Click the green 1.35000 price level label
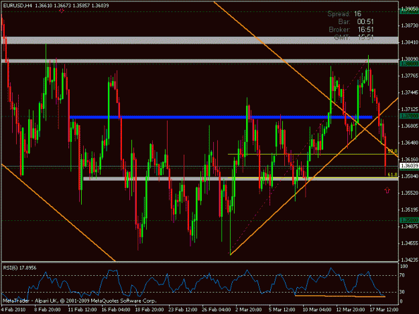The width and height of the screenshot is (419, 314). tap(409, 220)
